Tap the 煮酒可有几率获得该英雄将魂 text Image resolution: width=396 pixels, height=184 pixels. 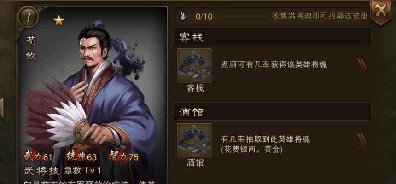tap(274, 64)
